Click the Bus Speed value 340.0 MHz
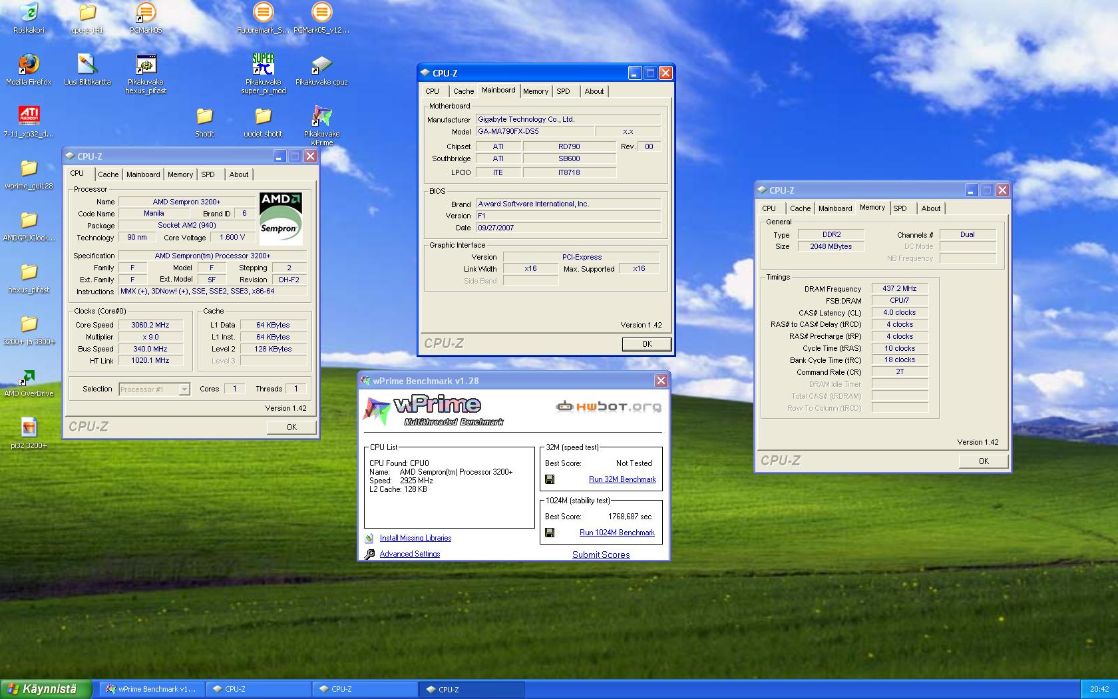 [x=150, y=349]
